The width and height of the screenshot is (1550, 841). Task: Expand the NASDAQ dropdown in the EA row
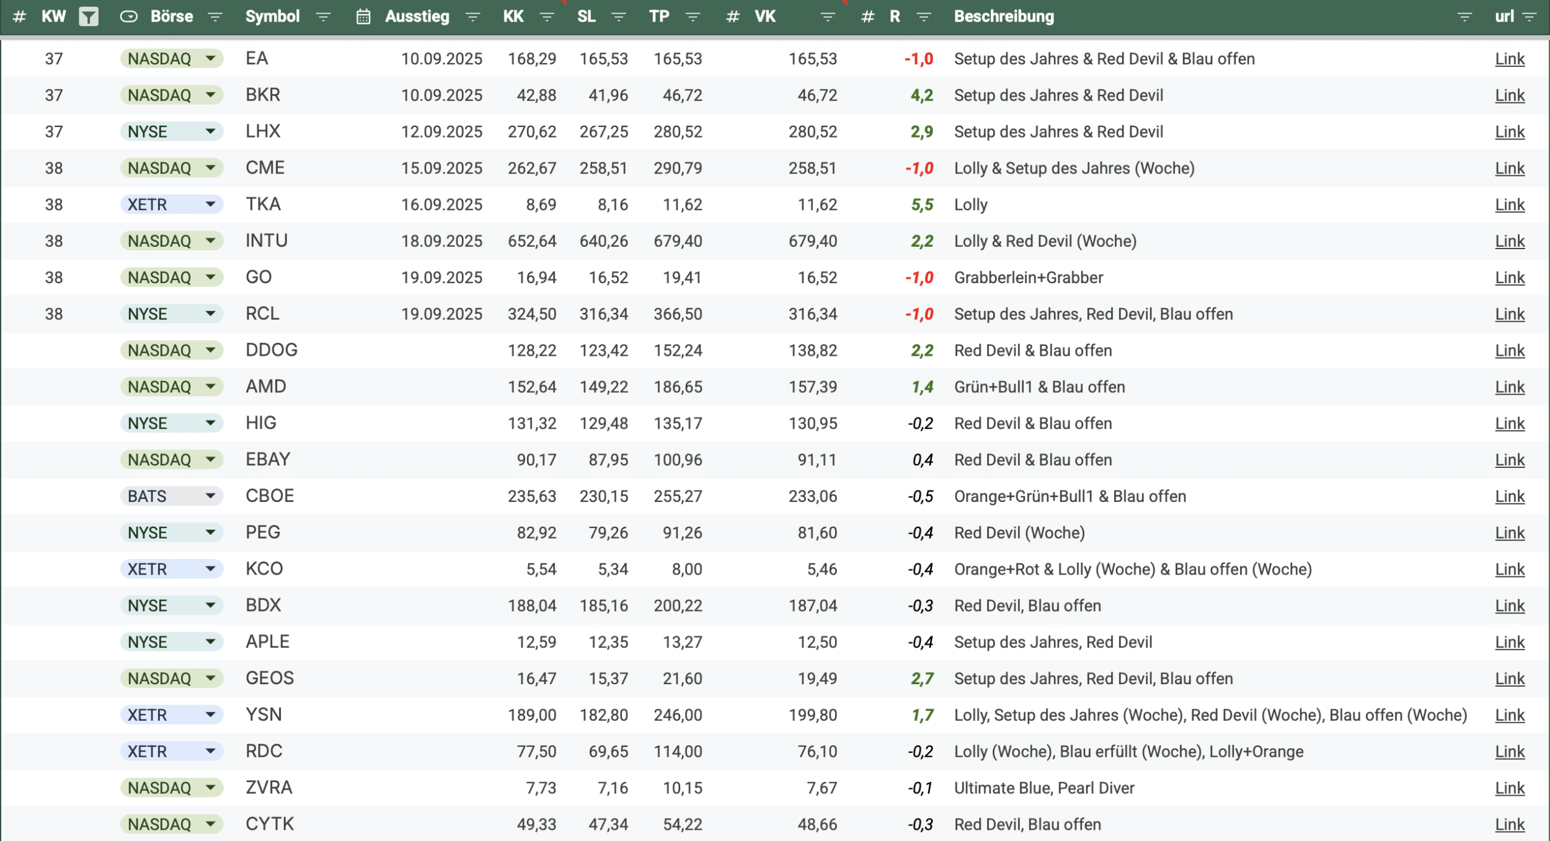coord(211,59)
